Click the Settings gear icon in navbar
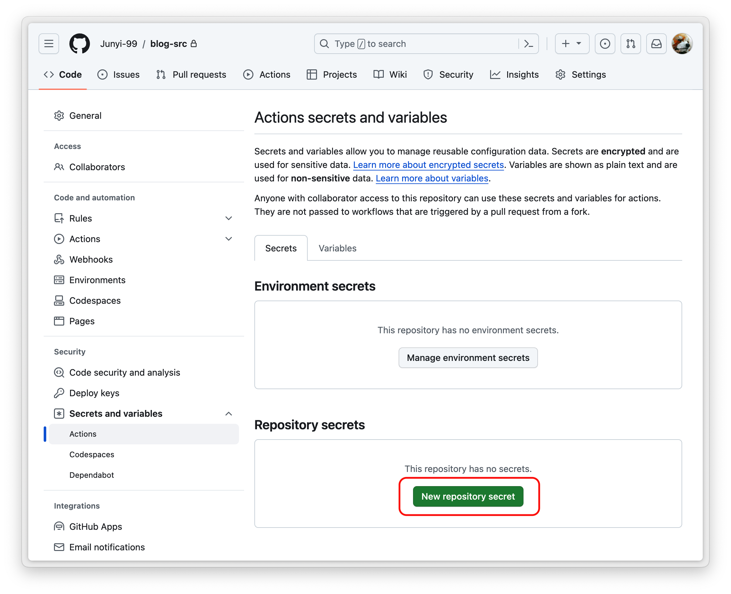This screenshot has width=731, height=594. click(x=561, y=74)
